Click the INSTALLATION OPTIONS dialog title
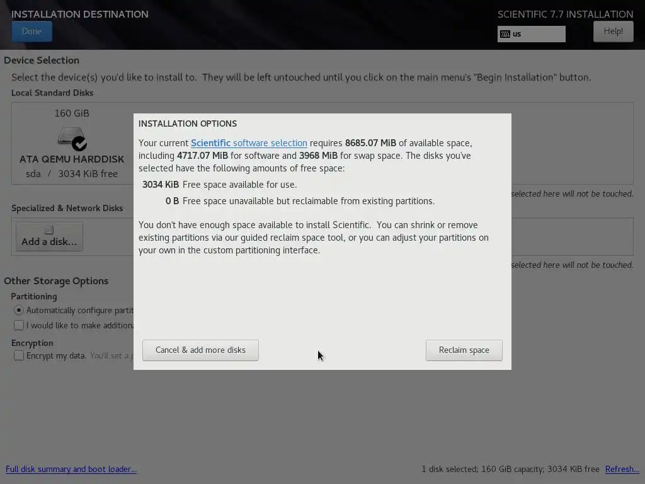645x484 pixels. 188,124
